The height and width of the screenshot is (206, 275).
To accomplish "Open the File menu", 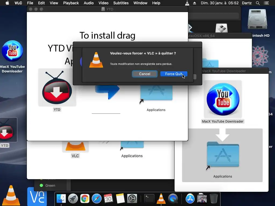I will point(30,3).
